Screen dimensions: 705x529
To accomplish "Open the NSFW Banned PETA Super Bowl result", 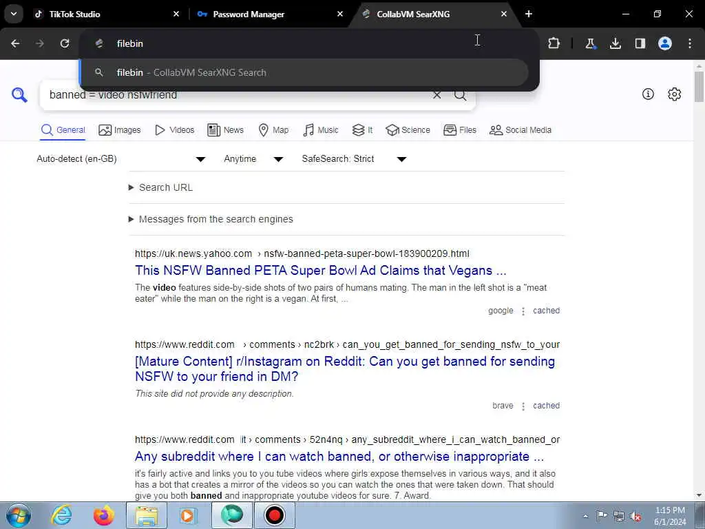I will click(x=321, y=270).
